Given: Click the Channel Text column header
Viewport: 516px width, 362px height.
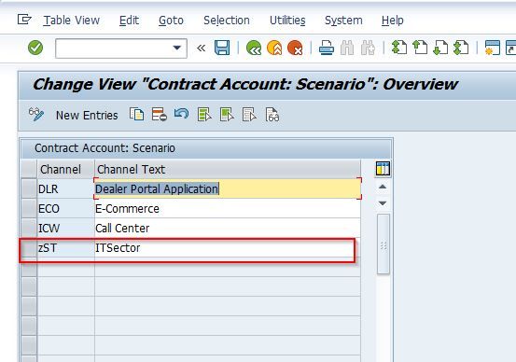Looking at the screenshot, I should [x=228, y=169].
